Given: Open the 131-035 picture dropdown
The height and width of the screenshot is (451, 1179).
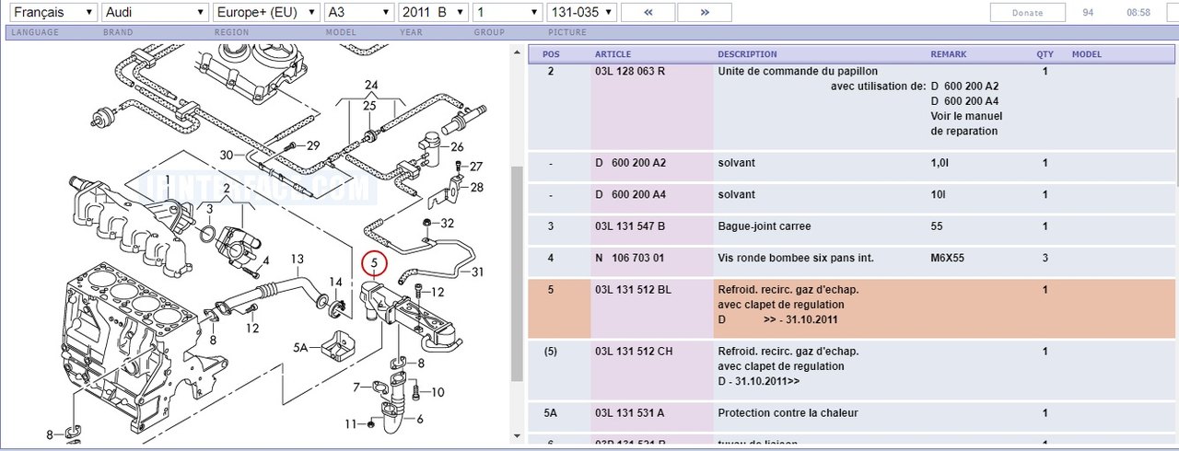Looking at the screenshot, I should coord(579,12).
